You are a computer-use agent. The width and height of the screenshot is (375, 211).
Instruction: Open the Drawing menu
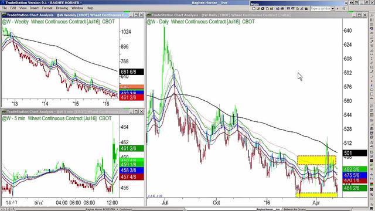[62, 8]
